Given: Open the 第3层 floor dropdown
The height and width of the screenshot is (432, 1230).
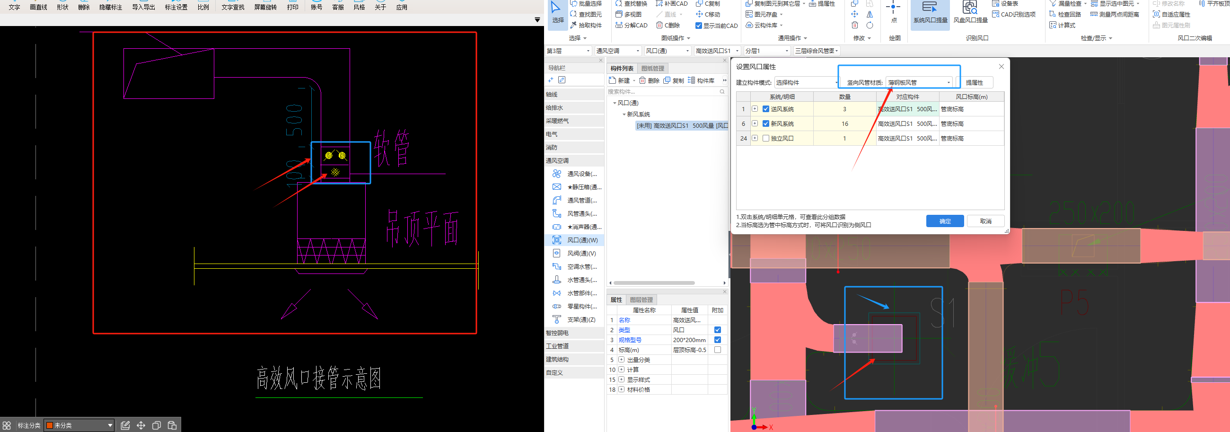Looking at the screenshot, I should [568, 51].
